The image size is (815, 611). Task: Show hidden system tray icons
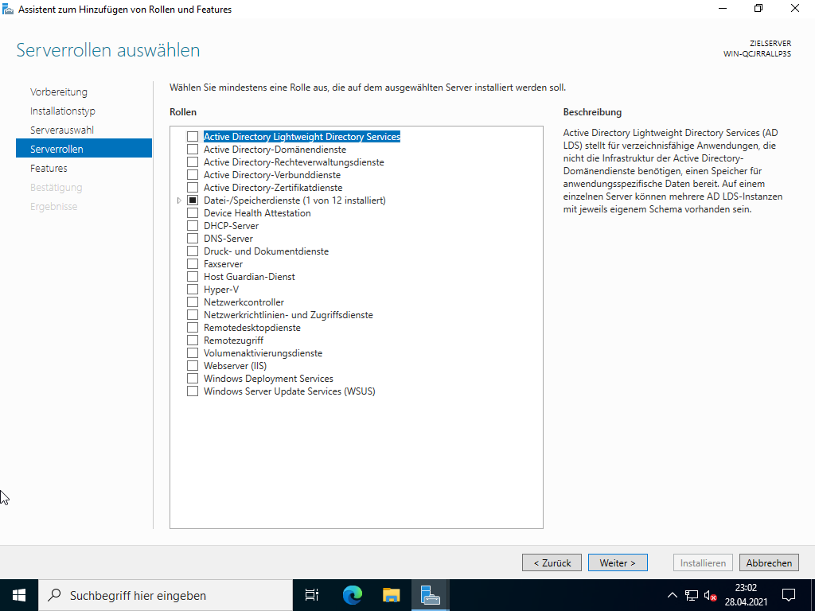pyautogui.click(x=672, y=595)
